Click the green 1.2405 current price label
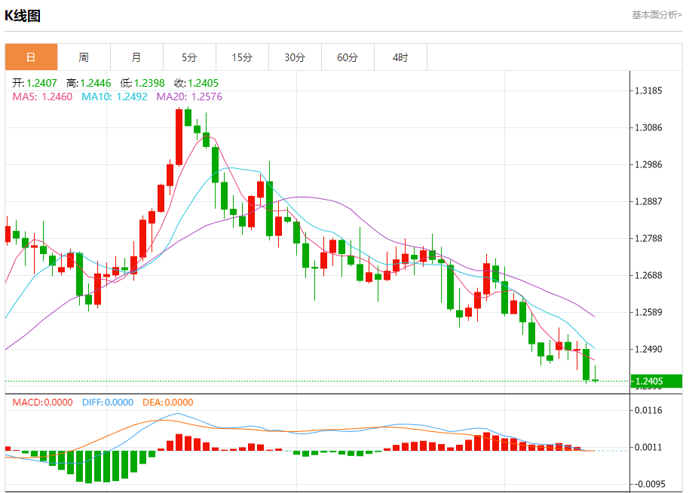Screen dimensions: 689x493 pos(657,381)
